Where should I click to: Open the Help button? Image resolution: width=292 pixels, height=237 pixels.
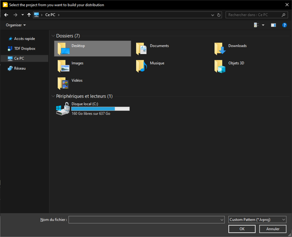(284, 25)
